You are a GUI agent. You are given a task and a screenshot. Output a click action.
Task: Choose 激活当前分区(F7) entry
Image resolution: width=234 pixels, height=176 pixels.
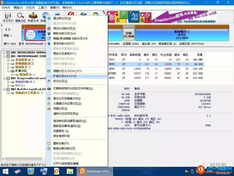pyautogui.click(x=64, y=44)
